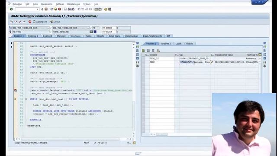277x156 pixels.
Task: Open the Debugger menu
Action: [x=17, y=4]
